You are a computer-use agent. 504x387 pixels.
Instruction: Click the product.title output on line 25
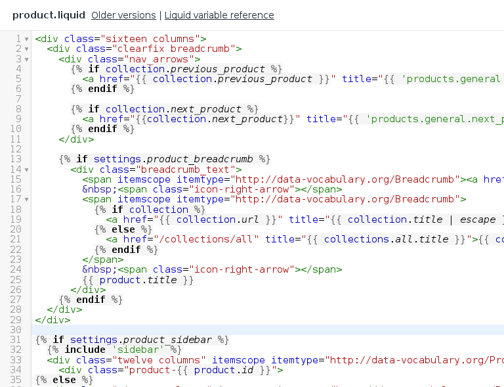click(138, 280)
